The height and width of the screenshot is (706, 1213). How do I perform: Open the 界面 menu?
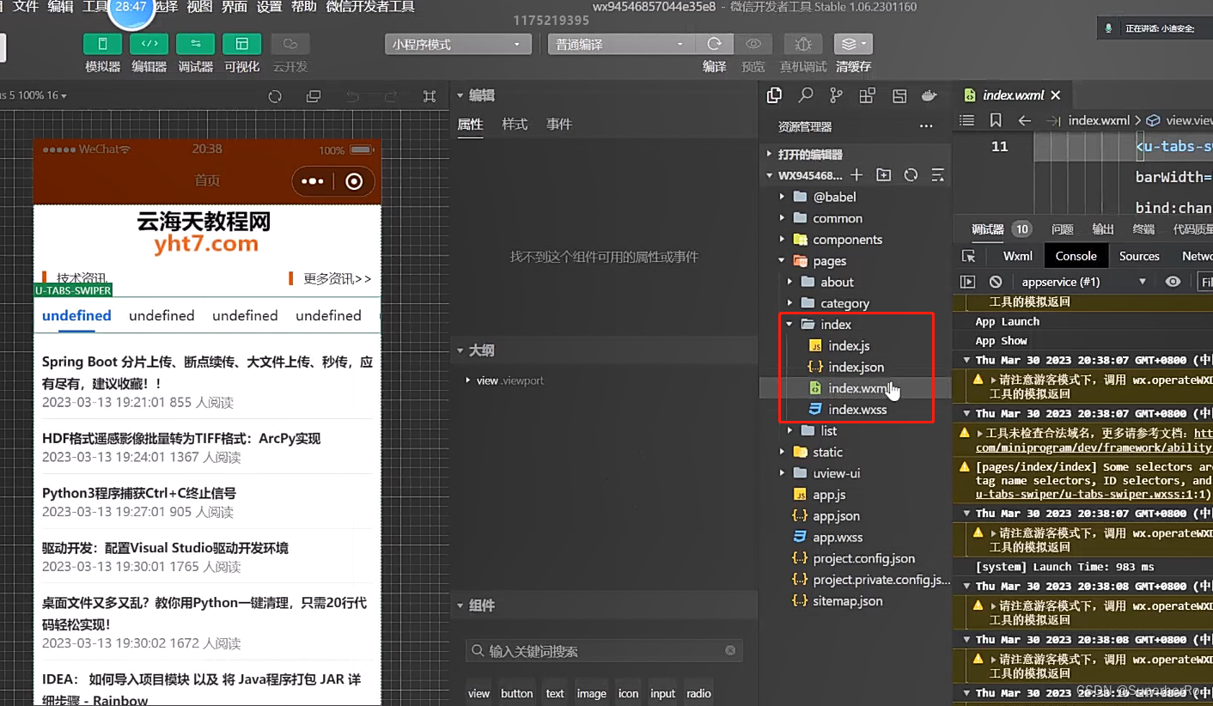pyautogui.click(x=235, y=7)
